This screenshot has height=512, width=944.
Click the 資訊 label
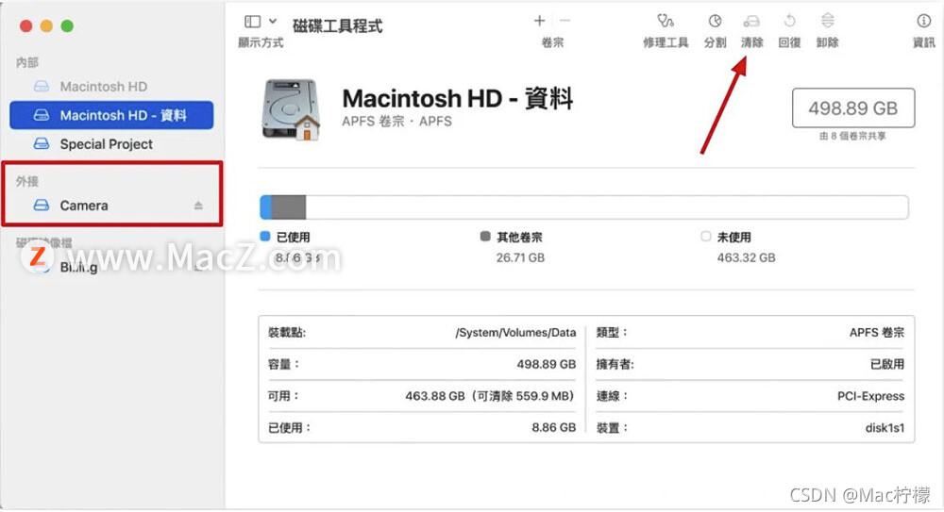coord(924,42)
